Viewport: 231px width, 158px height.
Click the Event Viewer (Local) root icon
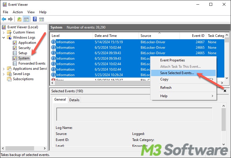[4, 27]
